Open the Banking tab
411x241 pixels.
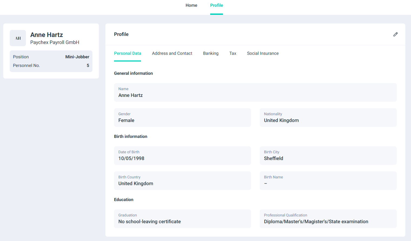click(x=211, y=53)
